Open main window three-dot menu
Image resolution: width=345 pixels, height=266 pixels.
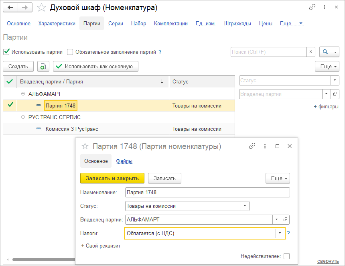click(x=324, y=7)
